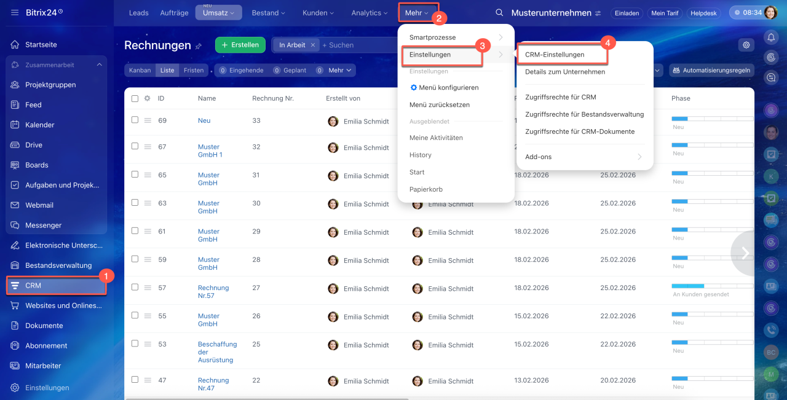Screen dimensions: 787x400
Task: Expand the Umsatz dropdown in top navigation
Action: (218, 13)
